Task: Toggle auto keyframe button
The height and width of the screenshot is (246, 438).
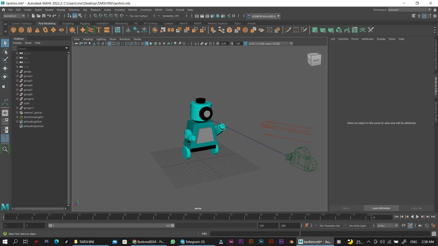Action: tap(307, 225)
